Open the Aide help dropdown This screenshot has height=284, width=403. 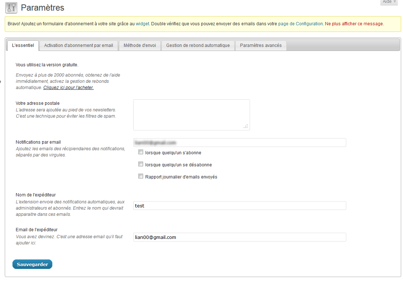point(389,2)
